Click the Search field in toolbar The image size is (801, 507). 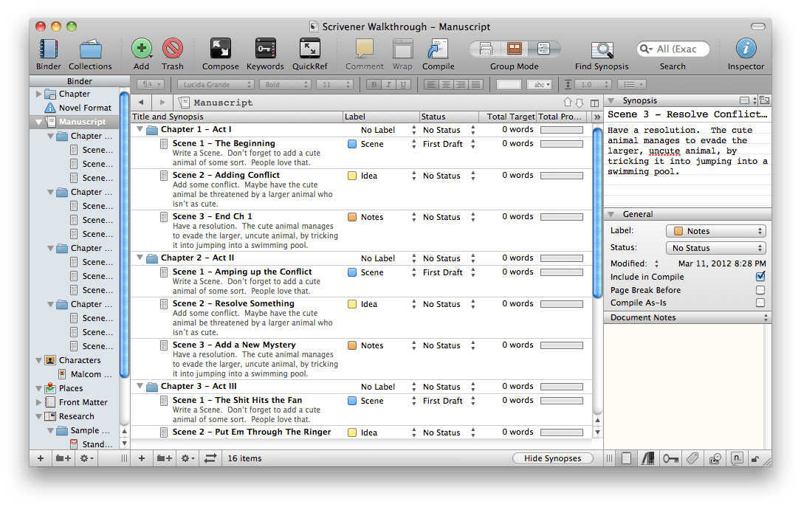tap(673, 49)
